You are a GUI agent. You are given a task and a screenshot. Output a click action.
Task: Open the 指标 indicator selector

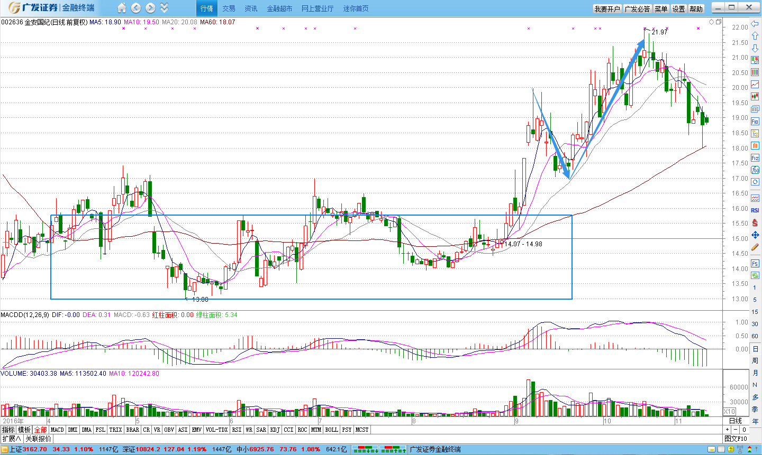tap(8, 430)
